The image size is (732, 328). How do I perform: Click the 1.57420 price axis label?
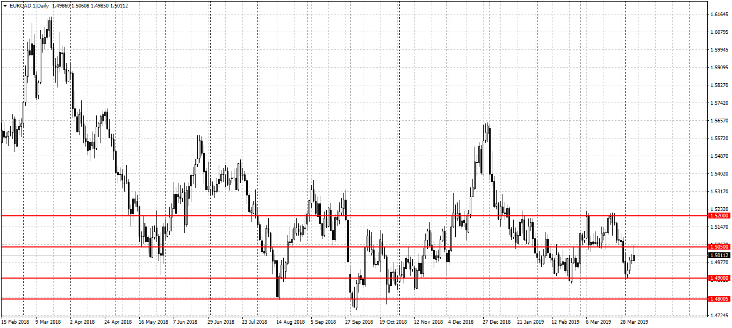719,103
